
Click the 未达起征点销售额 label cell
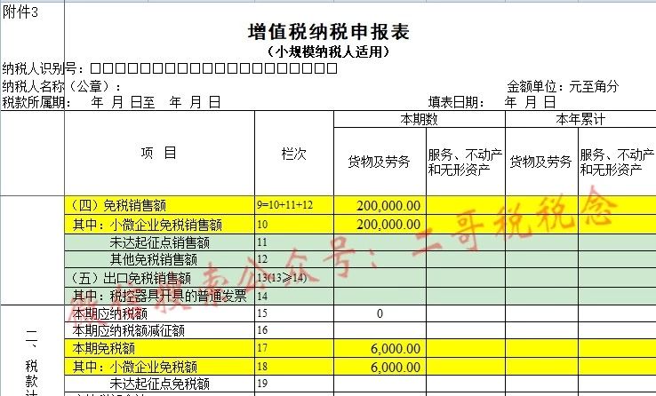click(159, 242)
